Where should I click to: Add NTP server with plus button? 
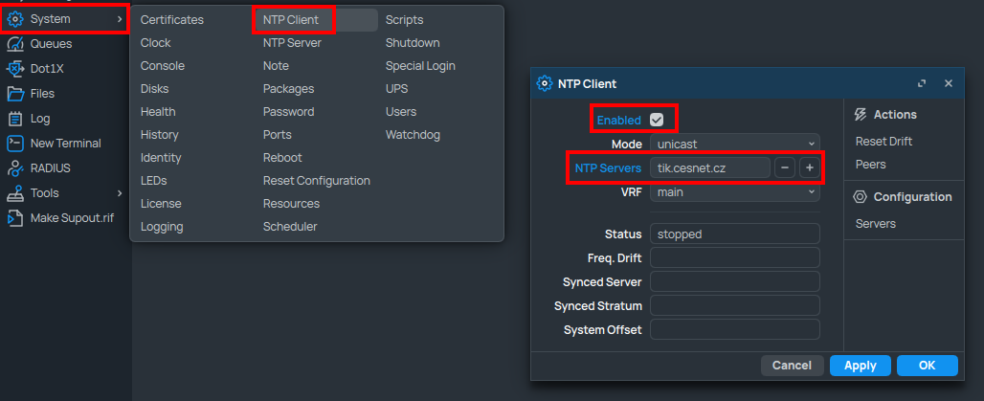pyautogui.click(x=809, y=168)
